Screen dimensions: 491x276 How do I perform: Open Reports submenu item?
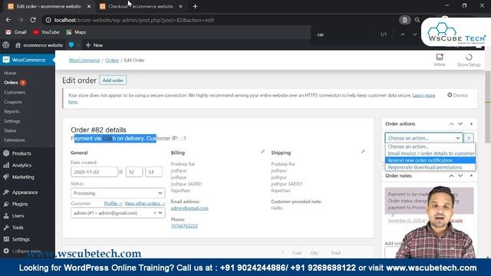tap(12, 111)
